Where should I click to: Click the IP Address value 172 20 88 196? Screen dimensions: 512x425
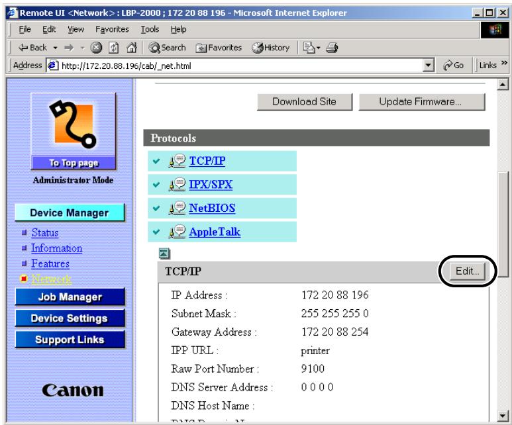point(335,295)
